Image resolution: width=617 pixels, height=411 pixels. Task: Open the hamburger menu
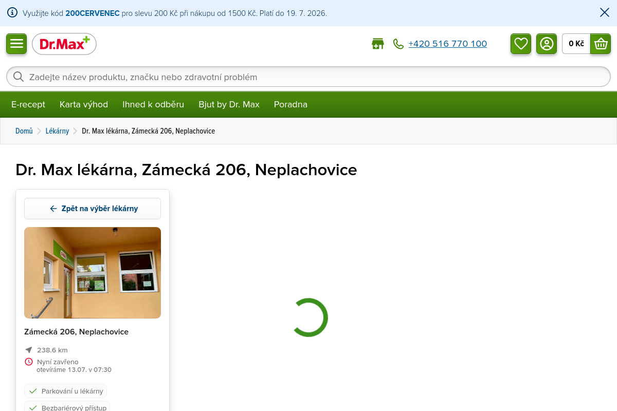[x=16, y=44]
